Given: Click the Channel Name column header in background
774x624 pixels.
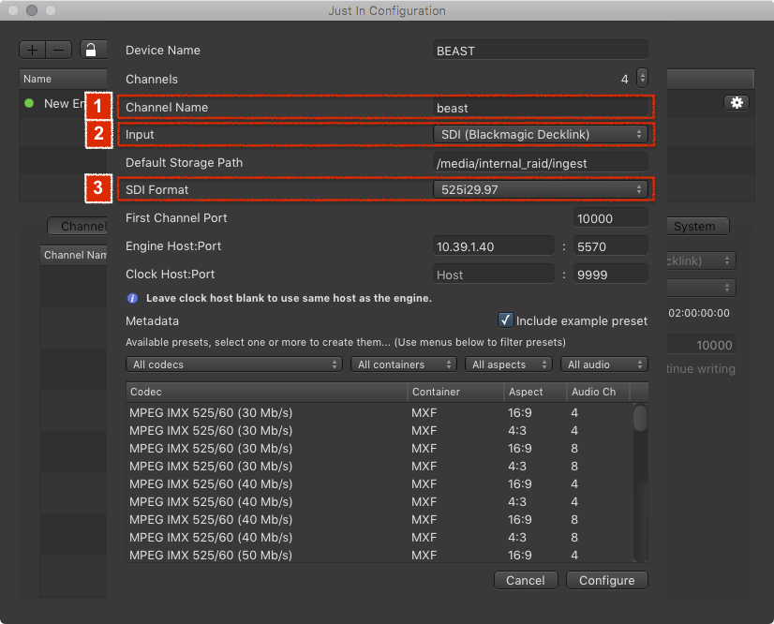Looking at the screenshot, I should (x=73, y=255).
